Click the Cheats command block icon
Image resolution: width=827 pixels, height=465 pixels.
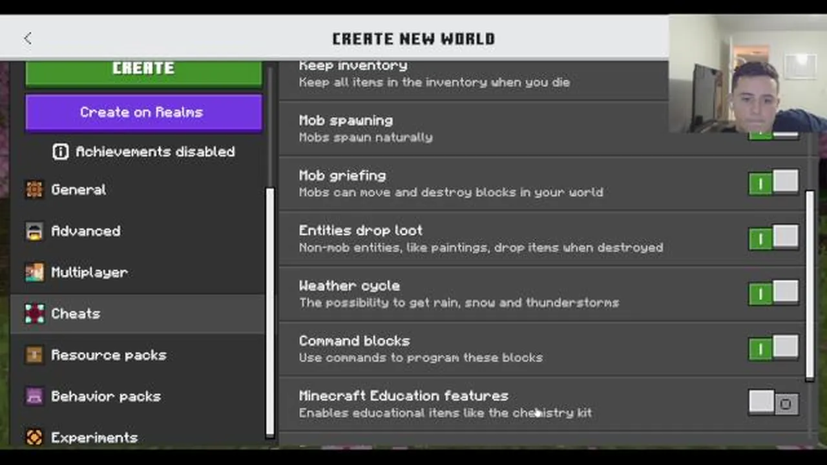pyautogui.click(x=34, y=313)
